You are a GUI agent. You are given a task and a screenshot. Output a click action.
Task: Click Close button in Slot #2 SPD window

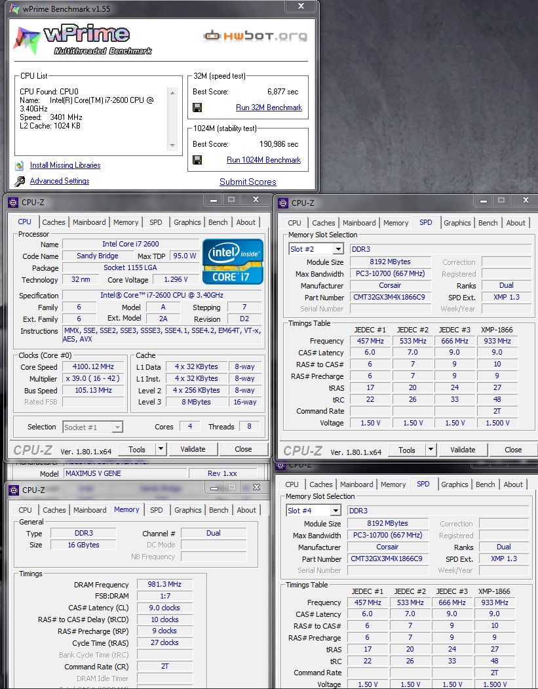[513, 450]
